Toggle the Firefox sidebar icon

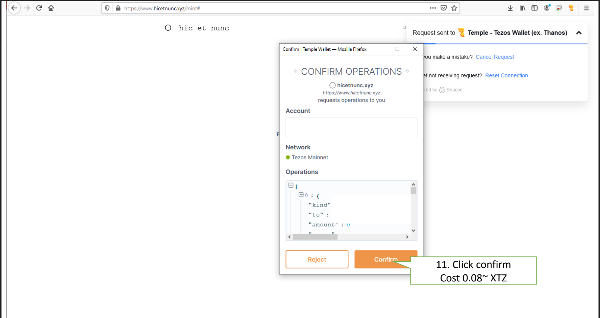(534, 8)
